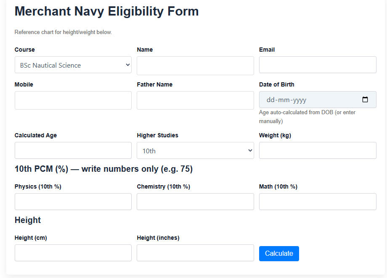Click the Calculate button
Image resolution: width=387 pixels, height=278 pixels.
(x=278, y=253)
